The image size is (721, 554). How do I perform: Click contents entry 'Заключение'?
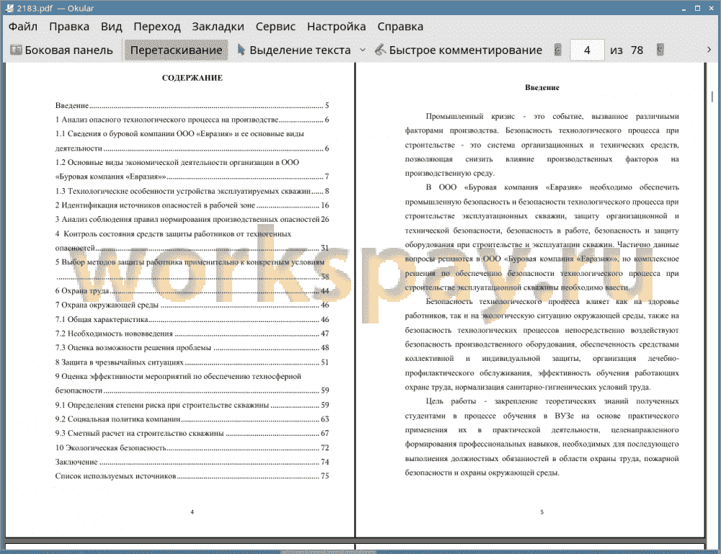(192, 462)
